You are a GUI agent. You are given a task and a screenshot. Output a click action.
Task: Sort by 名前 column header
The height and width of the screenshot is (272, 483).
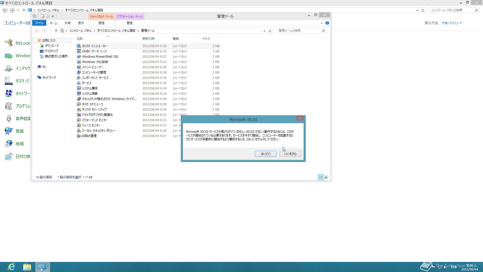point(108,39)
